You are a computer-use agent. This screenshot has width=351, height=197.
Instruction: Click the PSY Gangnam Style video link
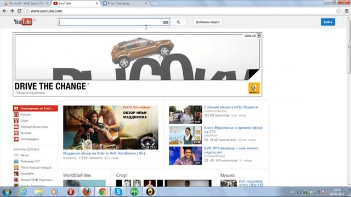click(251, 183)
